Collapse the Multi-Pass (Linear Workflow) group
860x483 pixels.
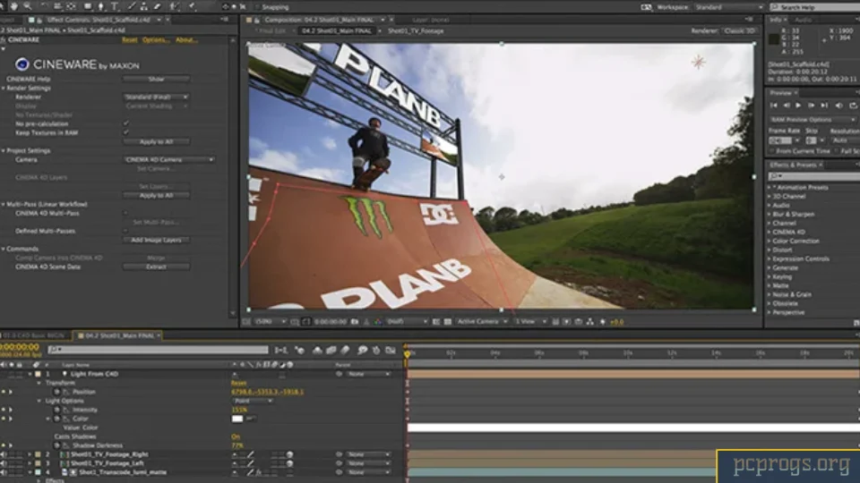coord(4,204)
